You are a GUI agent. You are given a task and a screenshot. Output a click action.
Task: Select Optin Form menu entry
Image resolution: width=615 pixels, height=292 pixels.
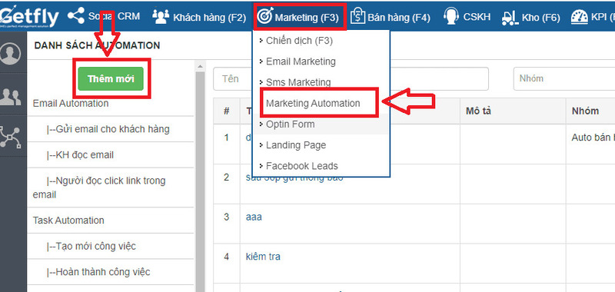pos(291,124)
